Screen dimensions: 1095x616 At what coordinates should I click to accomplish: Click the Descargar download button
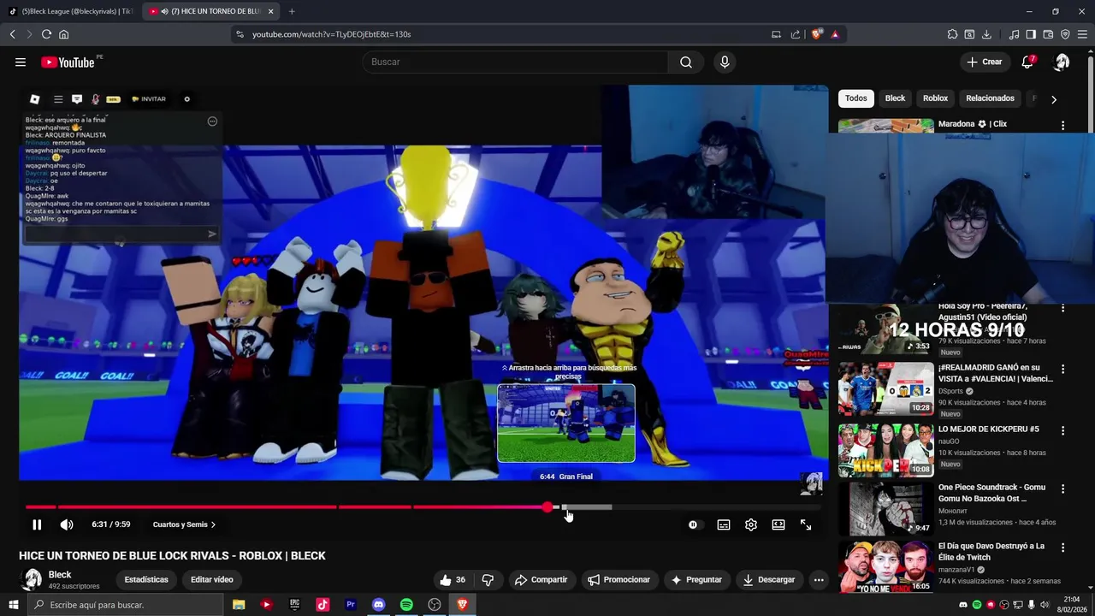pyautogui.click(x=768, y=579)
